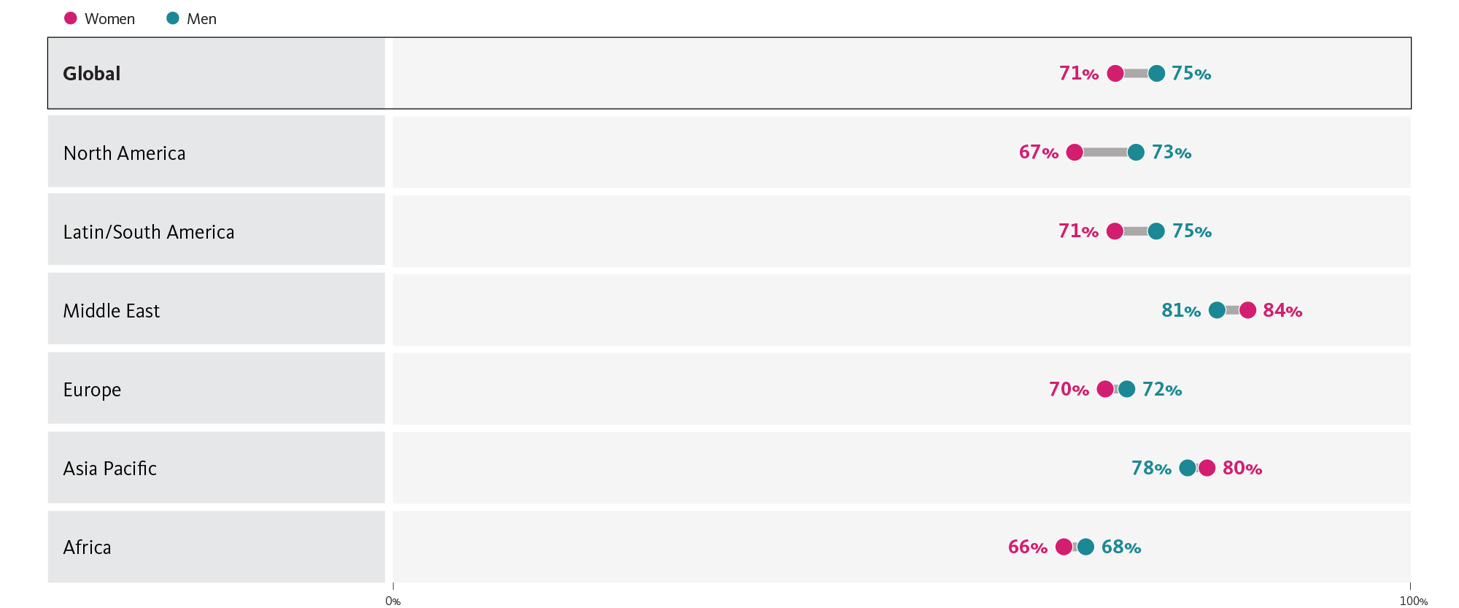Click the 0% axis label

click(x=393, y=601)
